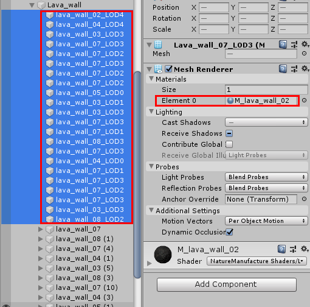Viewport: 310px width, 307px height.
Task: Click the Position X input field
Action: (x=214, y=7)
